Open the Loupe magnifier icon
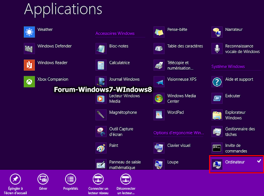This screenshot has height=196, width=264. pyautogui.click(x=159, y=165)
